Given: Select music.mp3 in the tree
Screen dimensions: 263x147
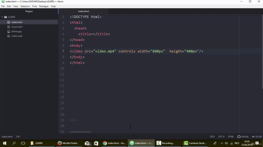Looking at the screenshot, I should click(x=29, y=27).
